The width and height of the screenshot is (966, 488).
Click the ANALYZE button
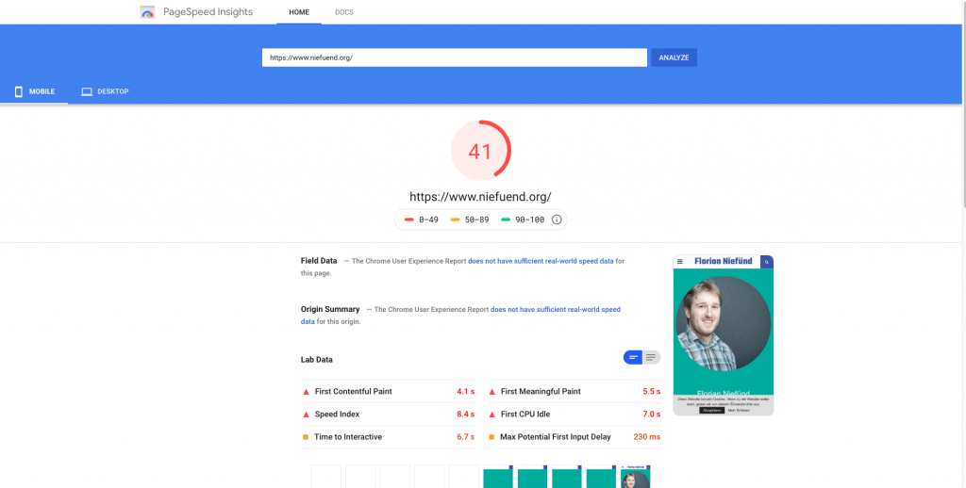(674, 57)
